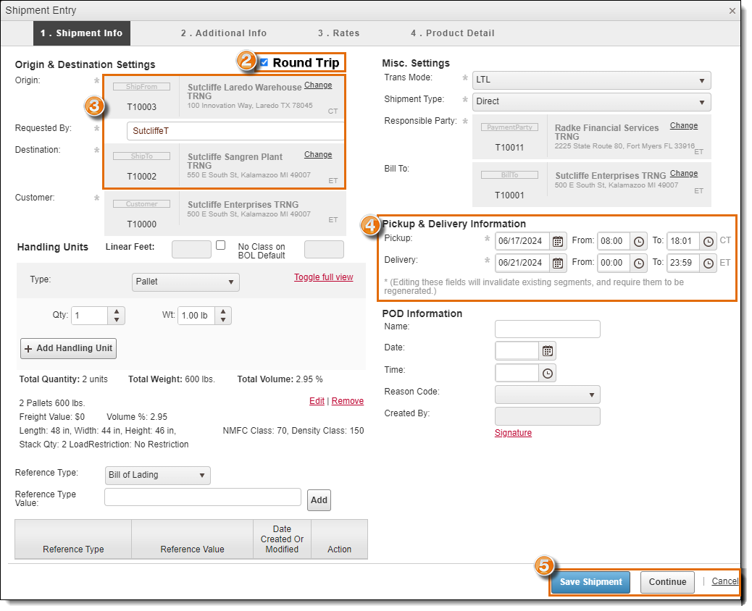Click into the Requested By field

235,131
